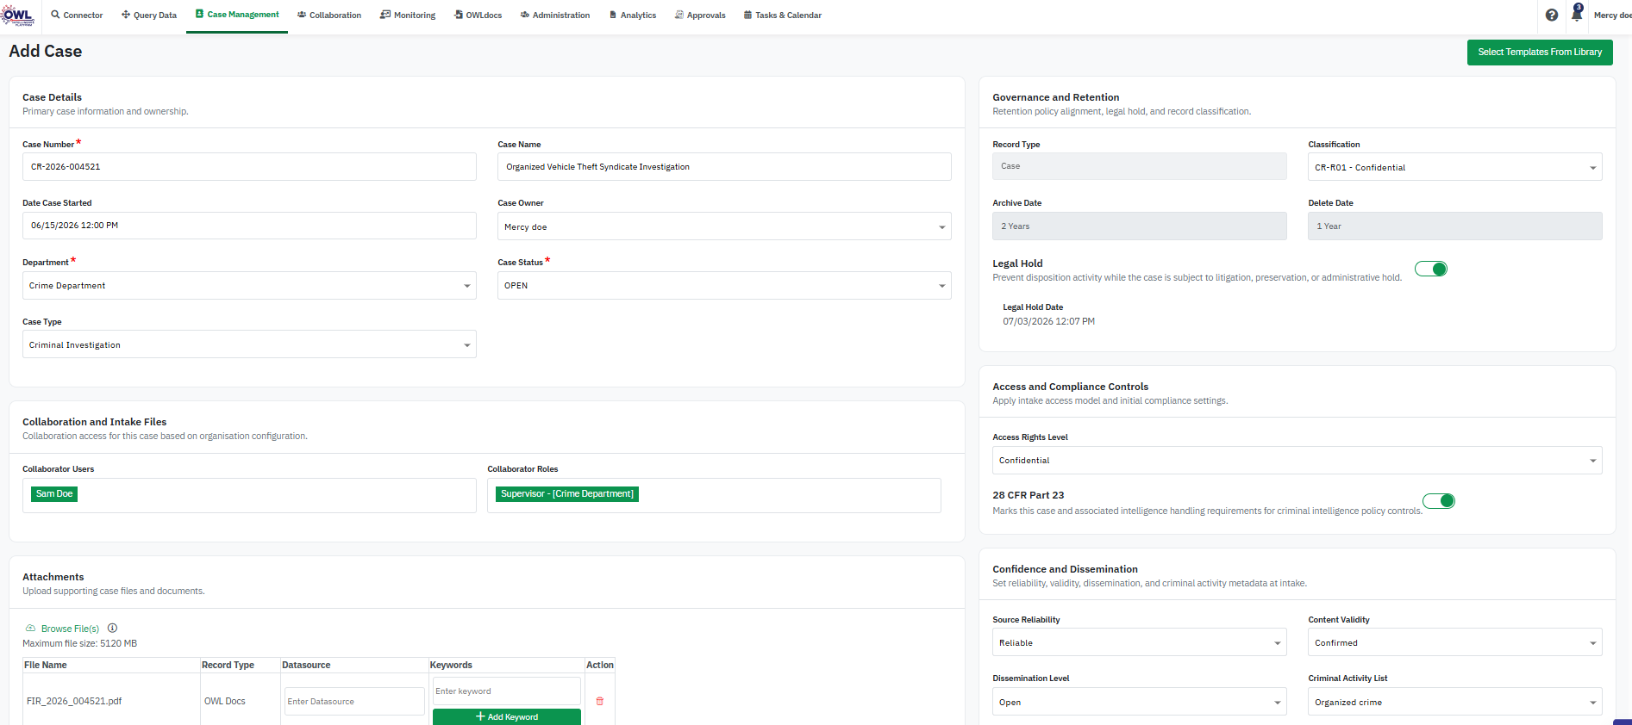Open the Administration menu
The width and height of the screenshot is (1632, 725).
(555, 15)
